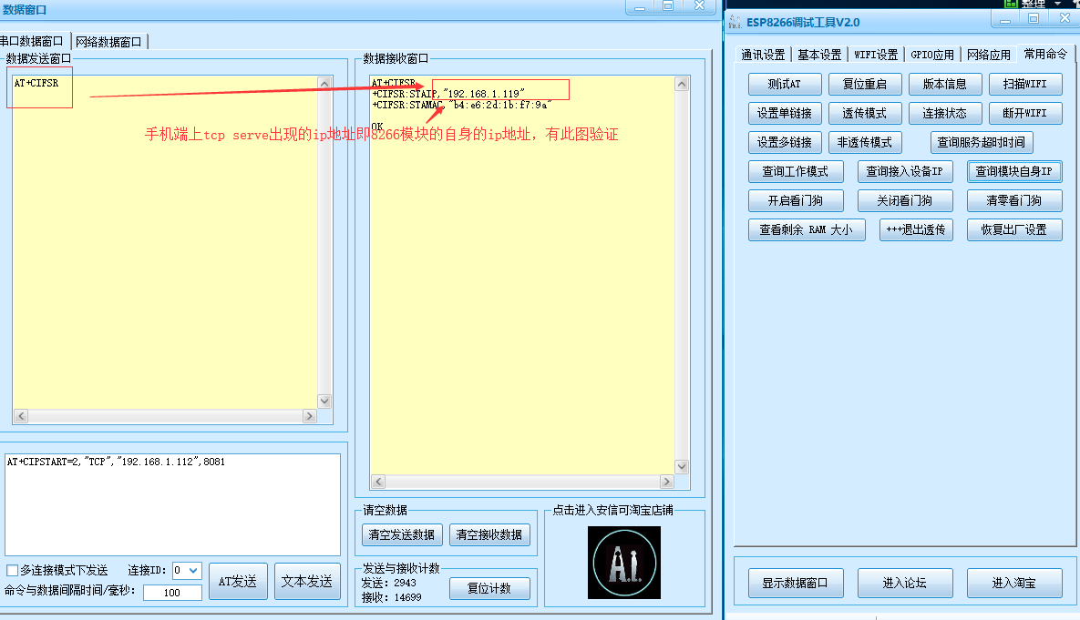The width and height of the screenshot is (1080, 620).
Task: Click receive window scroll up arrow
Action: click(682, 84)
